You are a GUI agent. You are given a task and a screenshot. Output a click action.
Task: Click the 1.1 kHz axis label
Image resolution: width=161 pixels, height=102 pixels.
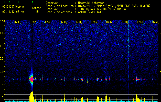click(2, 33)
